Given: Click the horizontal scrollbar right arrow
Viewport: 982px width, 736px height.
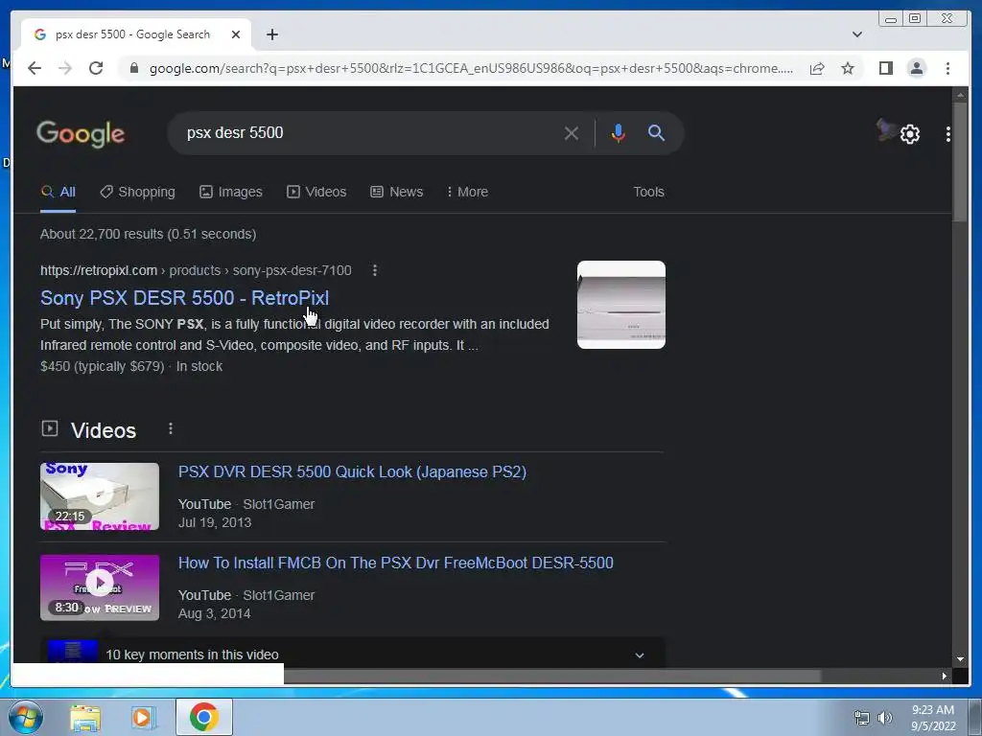Looking at the screenshot, I should (x=945, y=676).
